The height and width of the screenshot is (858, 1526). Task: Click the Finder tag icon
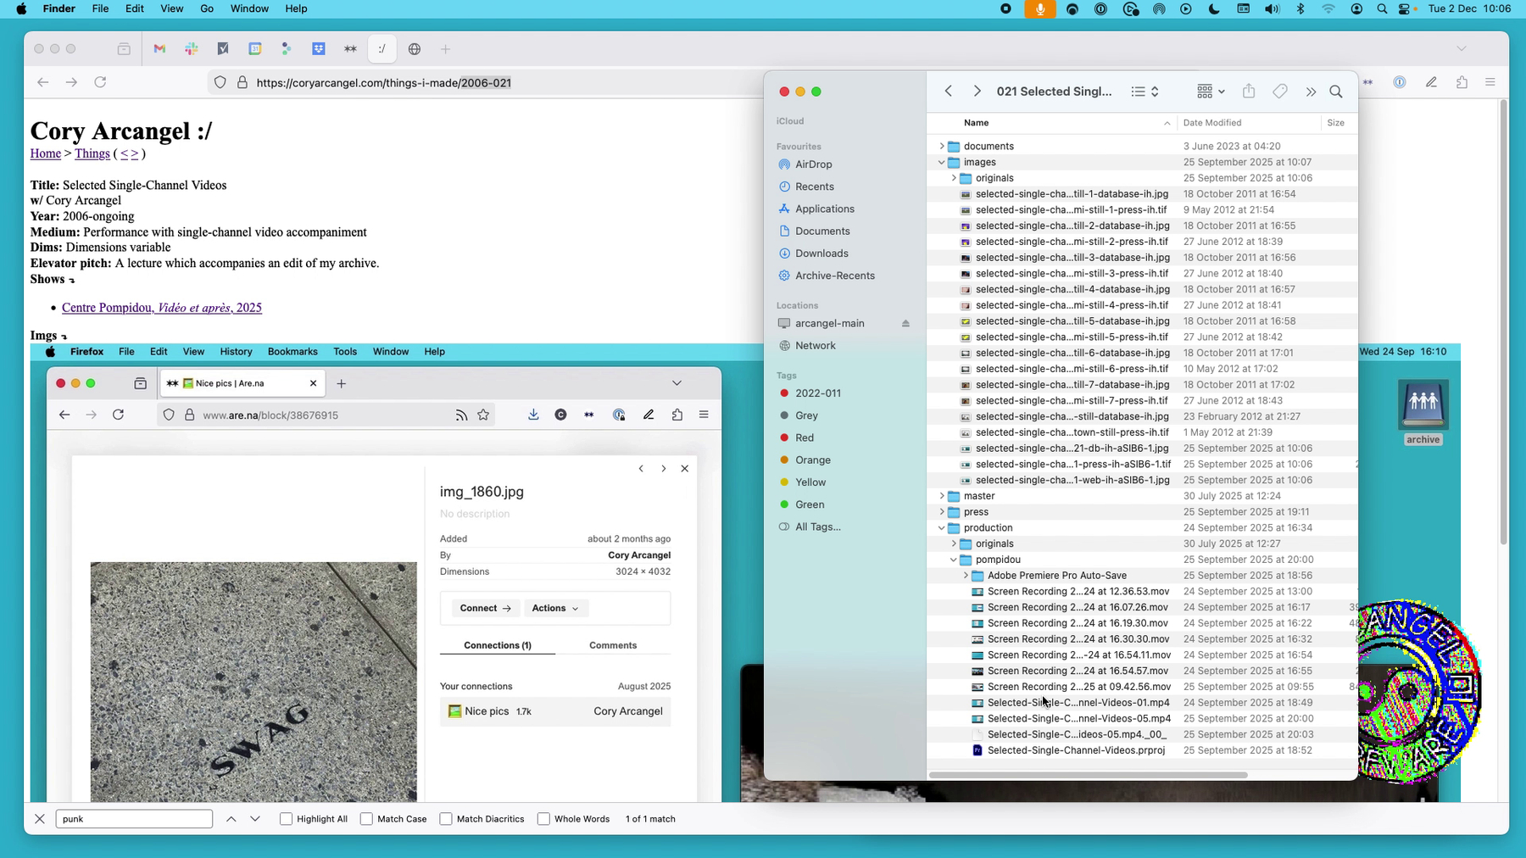[1280, 92]
